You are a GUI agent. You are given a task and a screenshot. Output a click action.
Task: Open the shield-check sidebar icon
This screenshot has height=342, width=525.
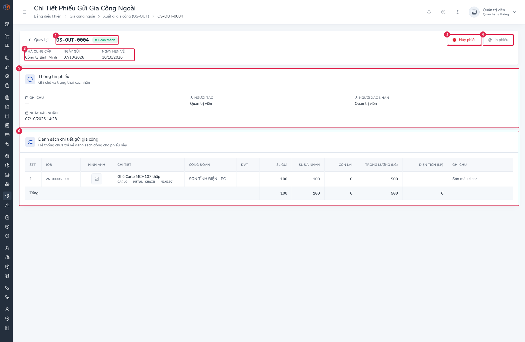pyautogui.click(x=7, y=319)
